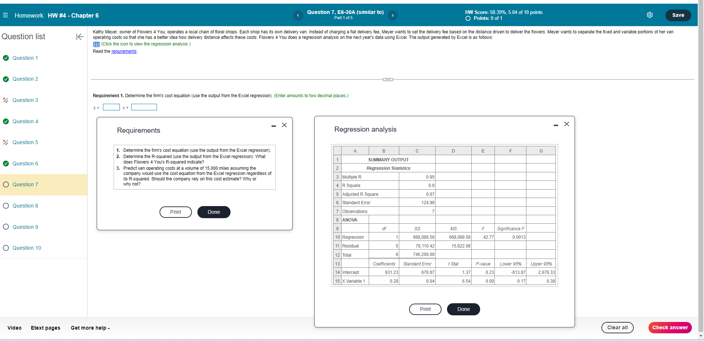
Task: Select the Question 8 radio button
Action: tap(6, 206)
